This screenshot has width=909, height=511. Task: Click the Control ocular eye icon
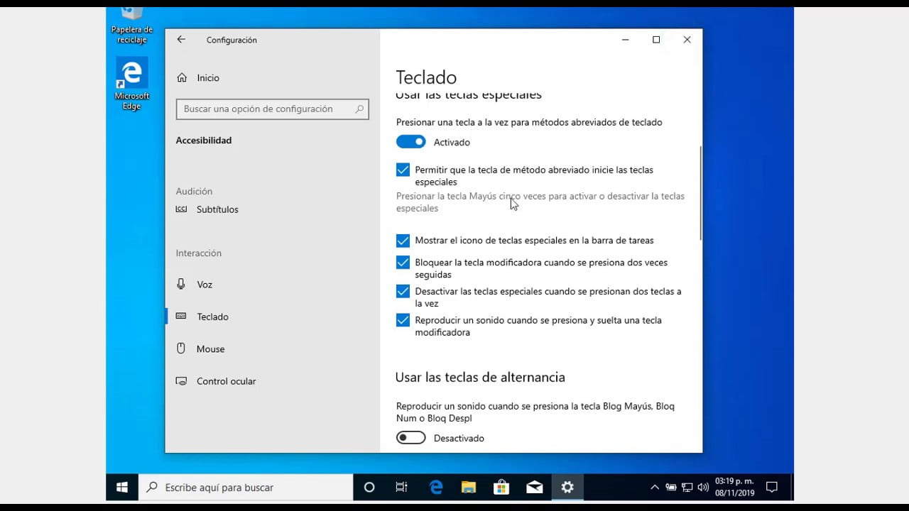[183, 381]
